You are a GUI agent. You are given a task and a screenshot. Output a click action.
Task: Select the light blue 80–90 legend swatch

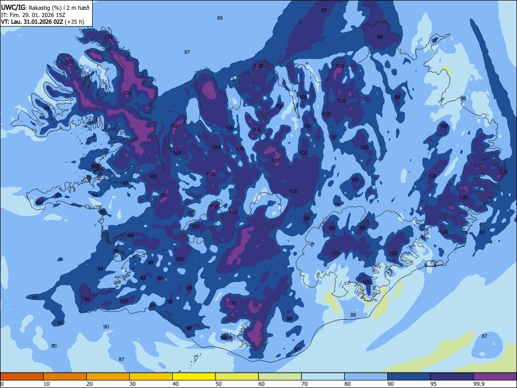click(366, 377)
